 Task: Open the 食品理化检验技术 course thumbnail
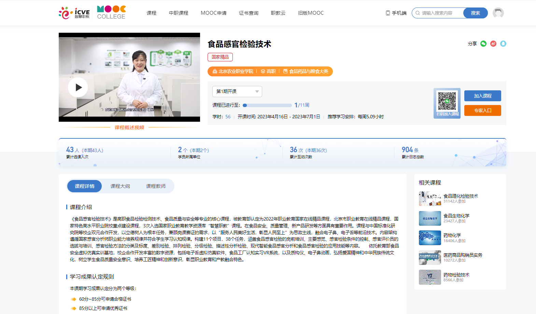tap(430, 198)
